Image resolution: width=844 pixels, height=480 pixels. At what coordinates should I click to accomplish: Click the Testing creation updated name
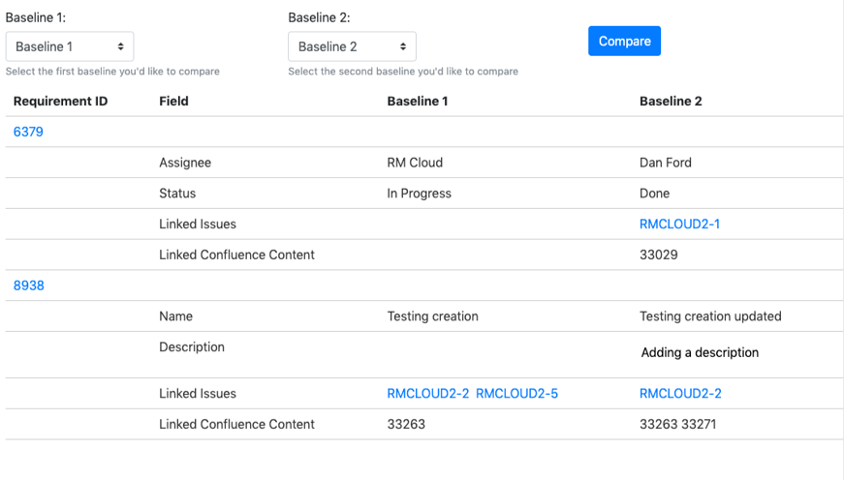(x=710, y=315)
